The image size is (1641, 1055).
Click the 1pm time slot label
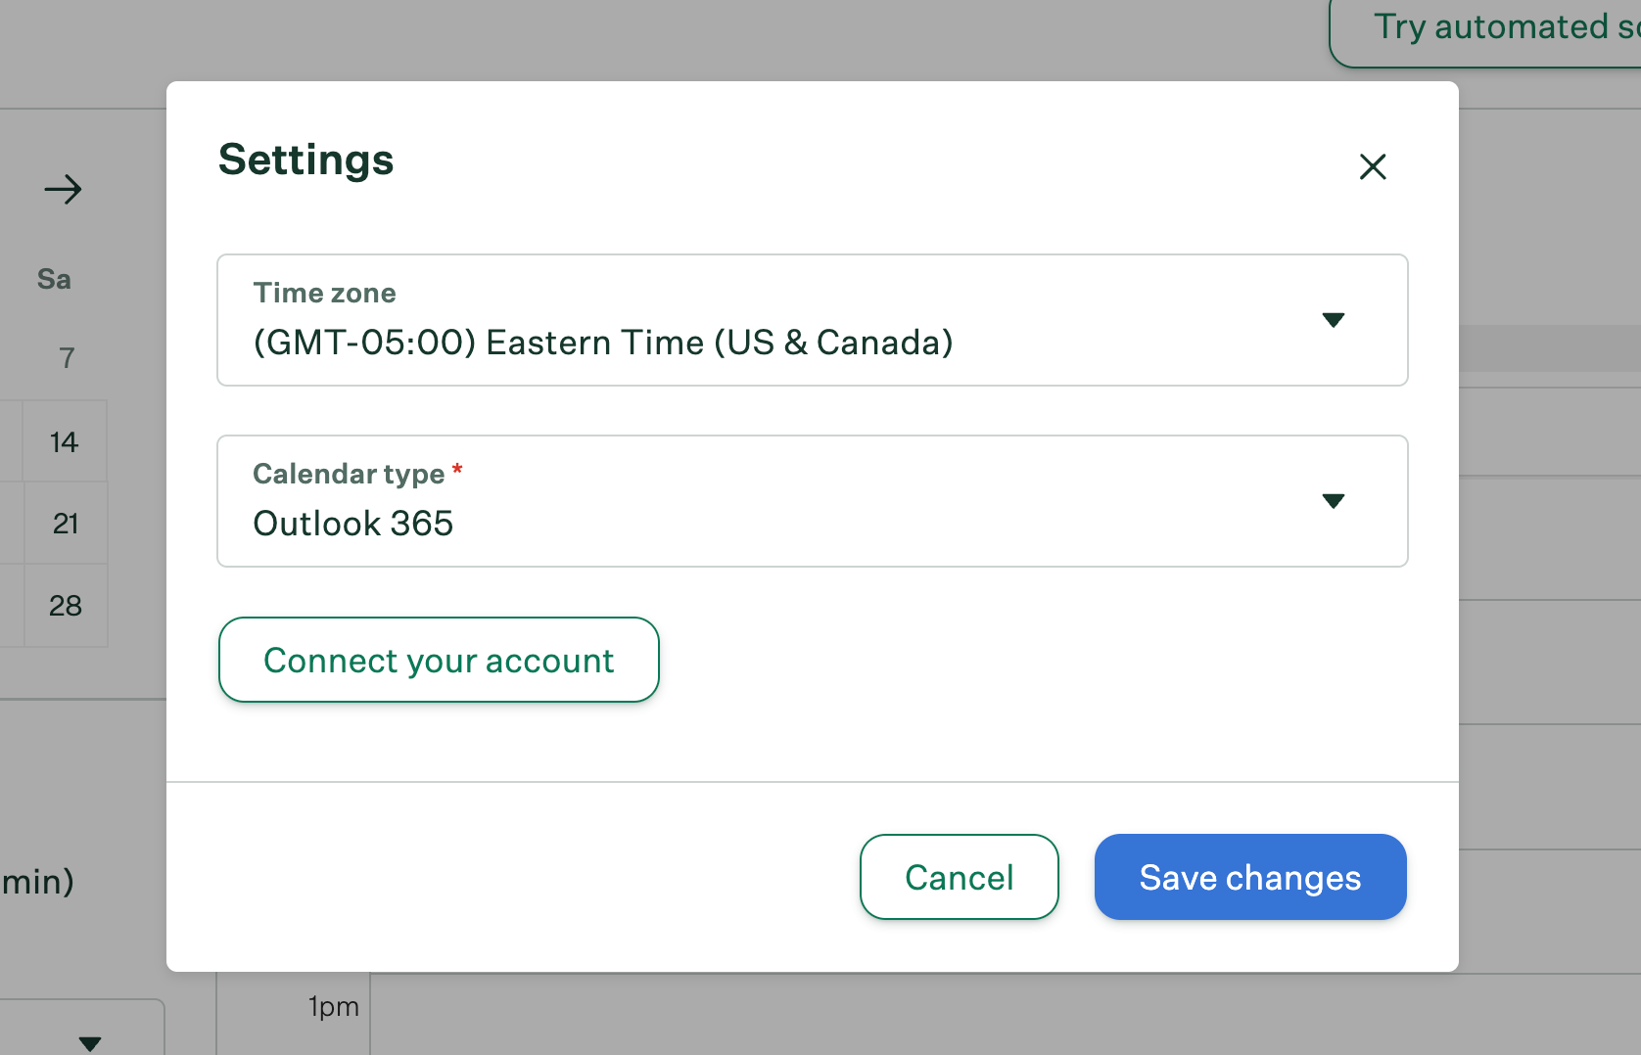pyautogui.click(x=333, y=1005)
